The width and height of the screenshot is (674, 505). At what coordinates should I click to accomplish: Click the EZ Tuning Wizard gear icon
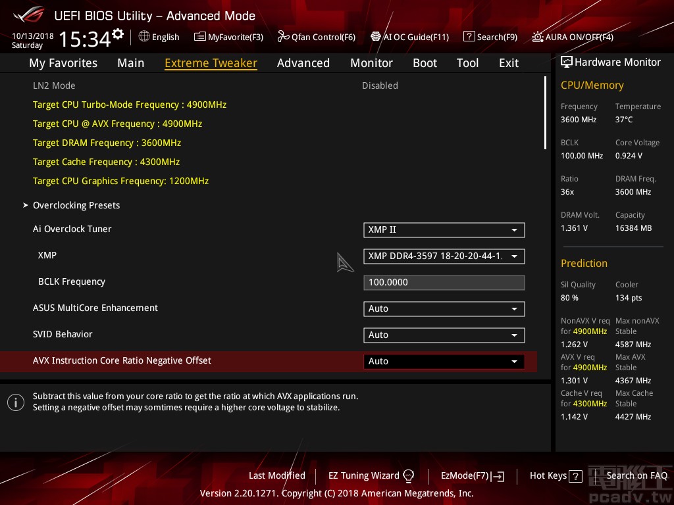(409, 475)
